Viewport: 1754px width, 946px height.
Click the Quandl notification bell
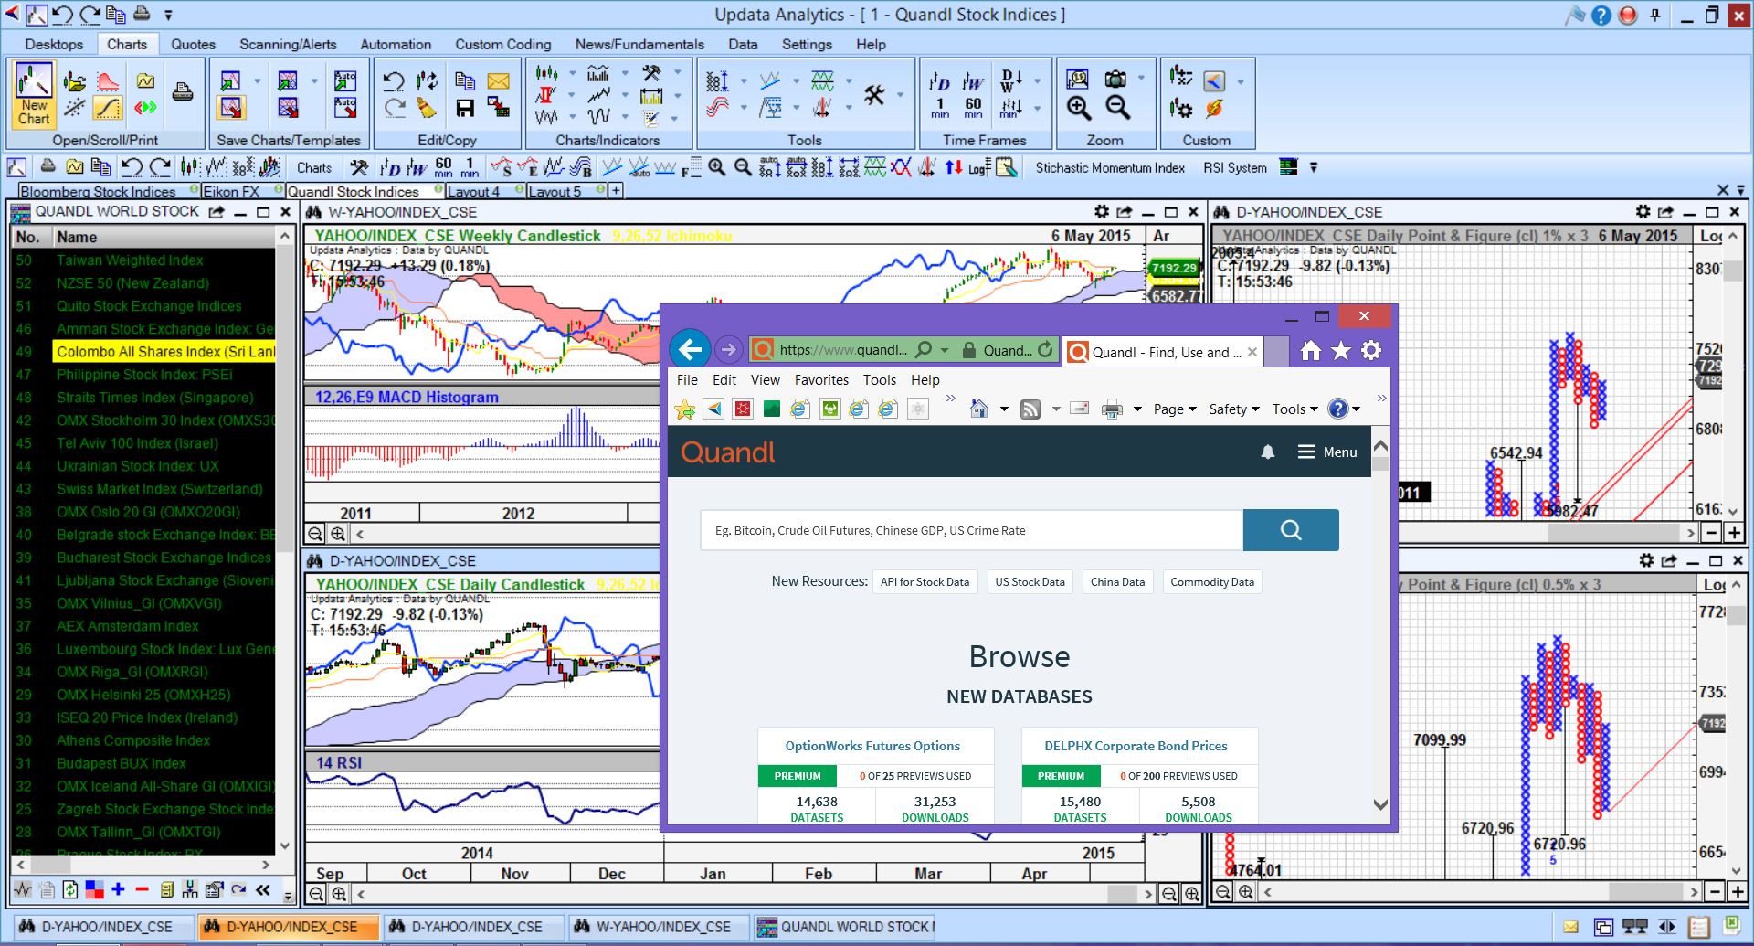click(1268, 452)
